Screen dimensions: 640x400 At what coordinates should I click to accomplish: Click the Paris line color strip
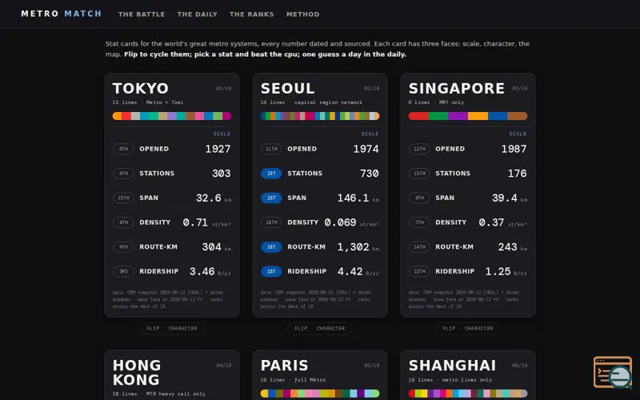(319, 394)
